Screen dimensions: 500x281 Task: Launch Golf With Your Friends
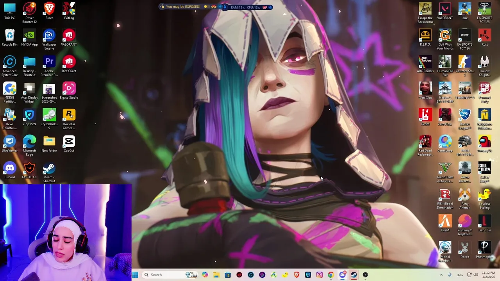tap(445, 39)
